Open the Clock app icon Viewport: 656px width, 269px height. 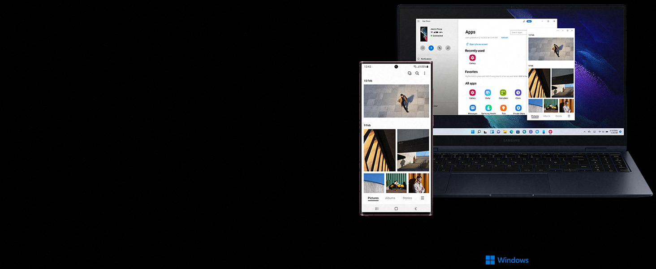point(518,92)
